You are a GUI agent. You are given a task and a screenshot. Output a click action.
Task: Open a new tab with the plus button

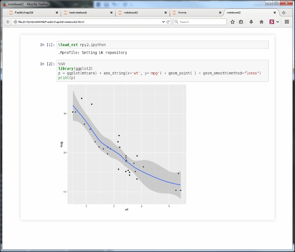point(284,12)
